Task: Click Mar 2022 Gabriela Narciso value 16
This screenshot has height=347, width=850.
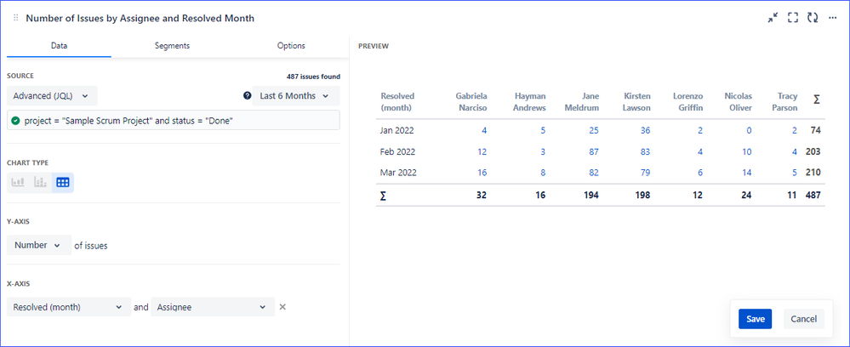Action: [x=482, y=173]
